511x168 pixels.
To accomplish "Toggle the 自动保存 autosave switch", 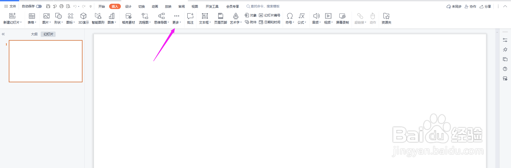I will 39,6.
